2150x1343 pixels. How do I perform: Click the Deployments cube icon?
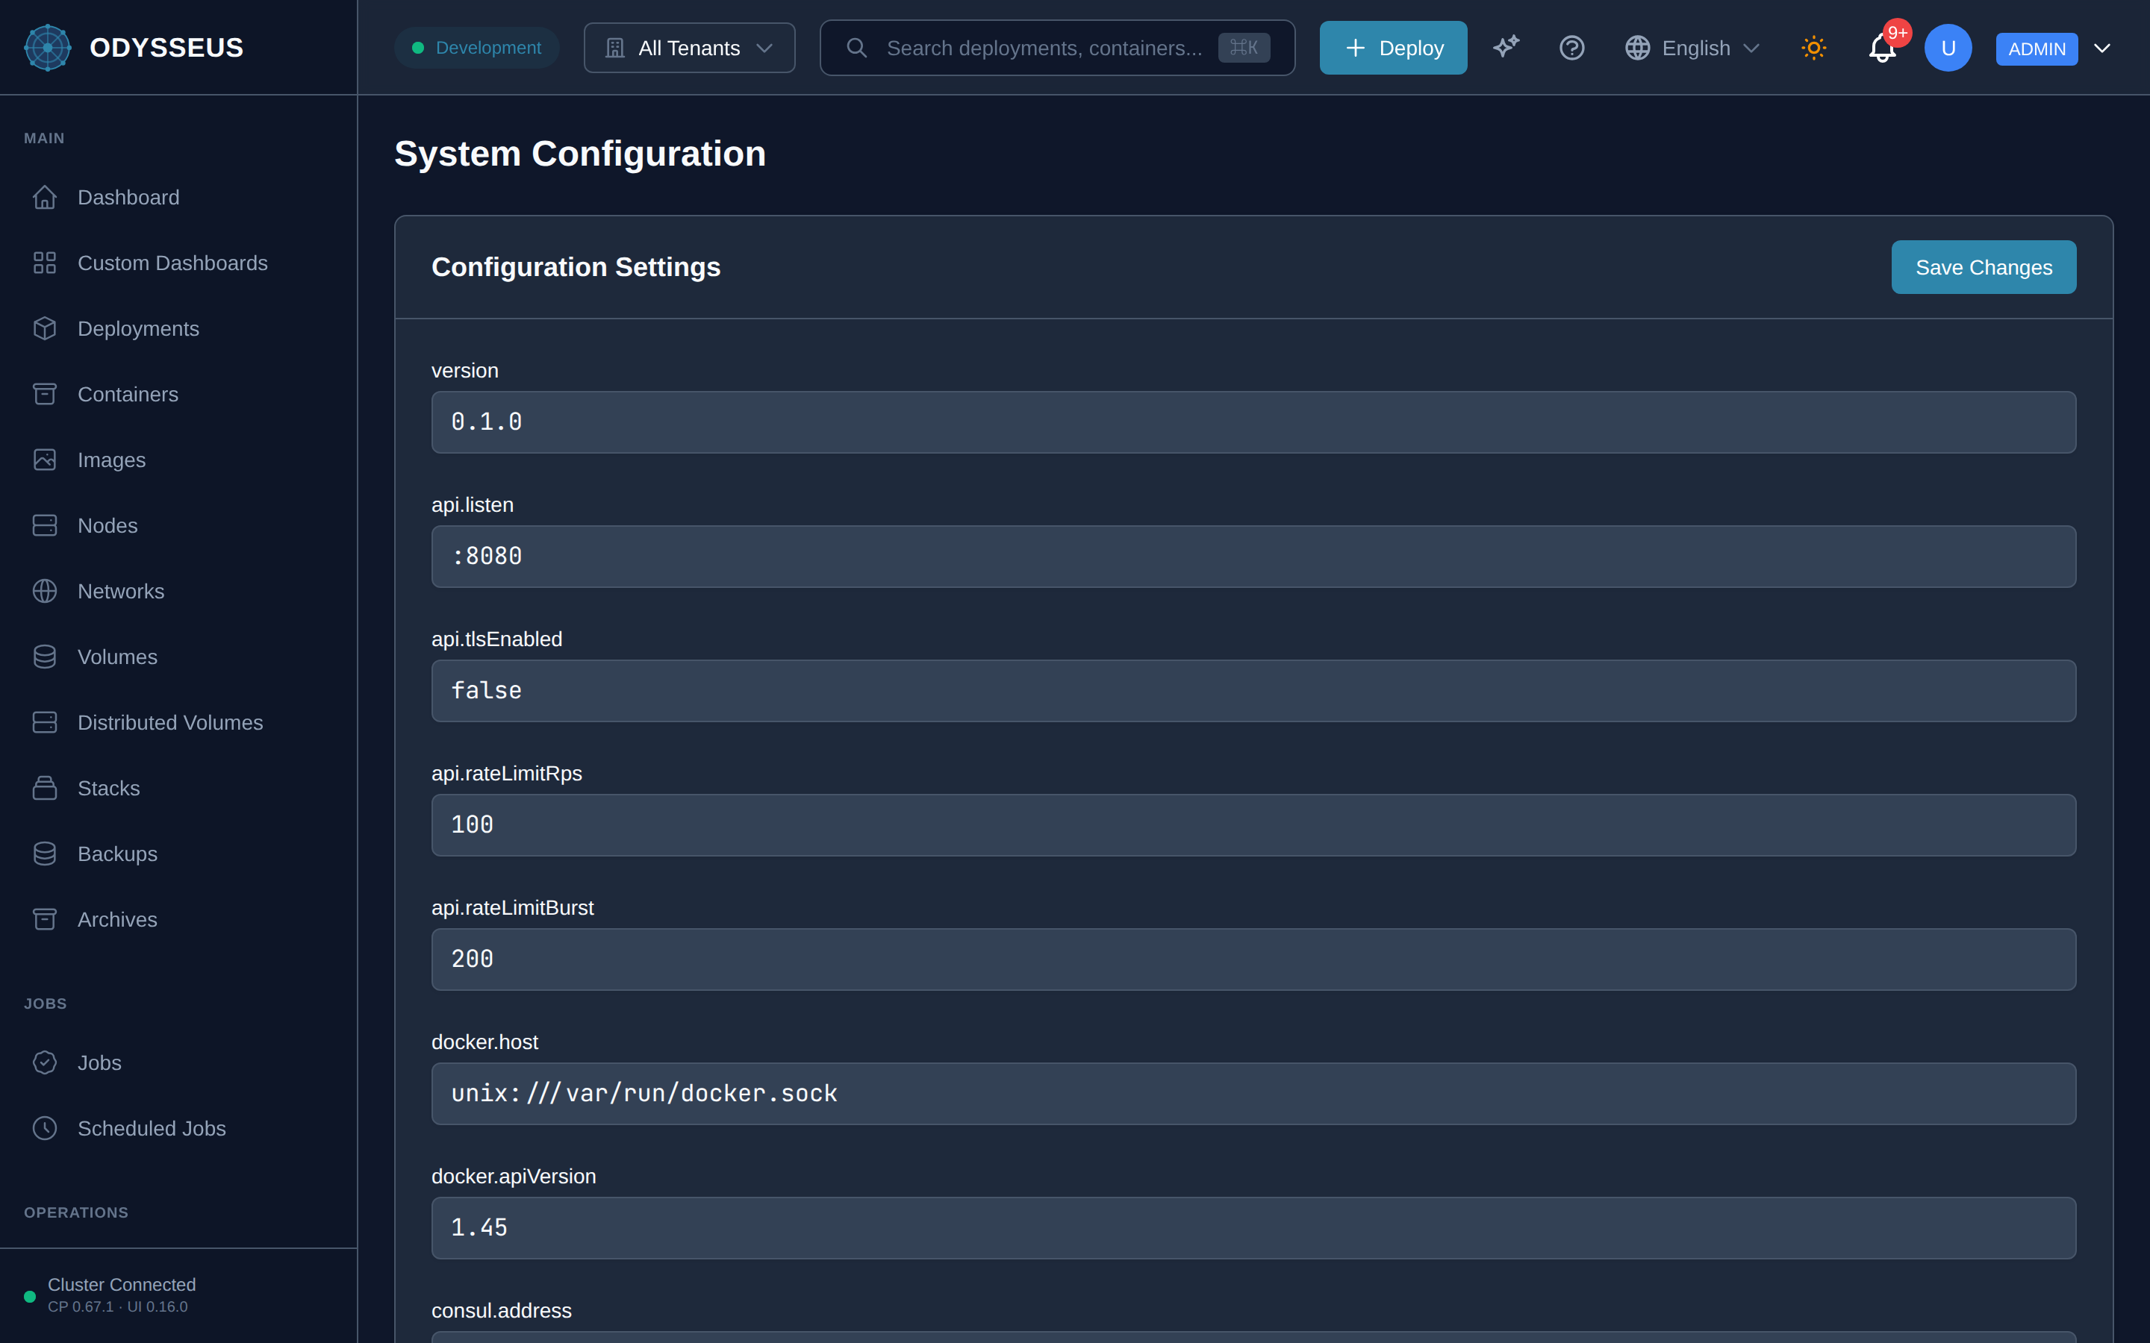[x=45, y=328]
